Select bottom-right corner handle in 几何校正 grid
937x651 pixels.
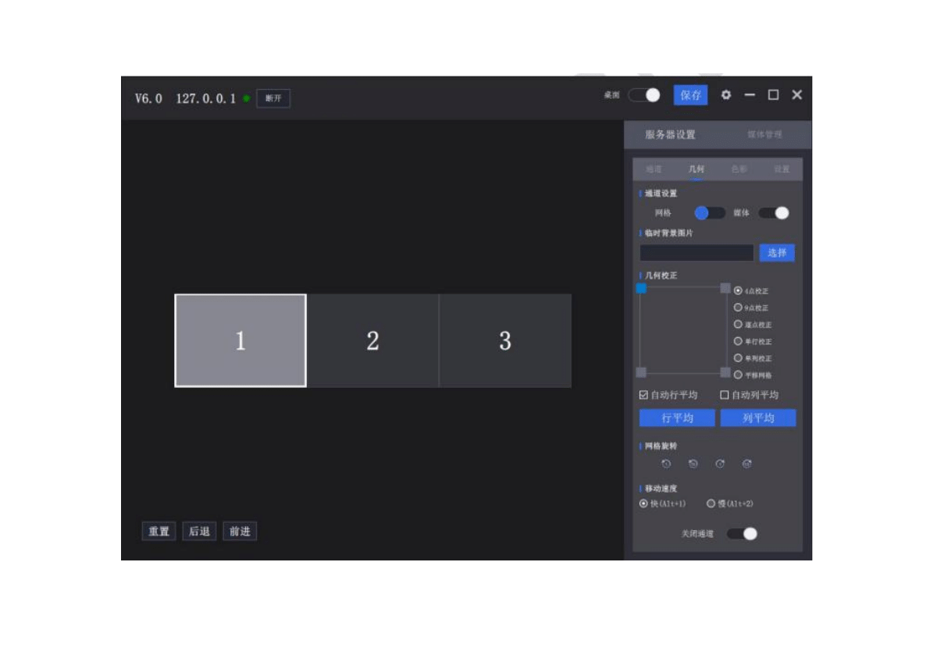725,372
